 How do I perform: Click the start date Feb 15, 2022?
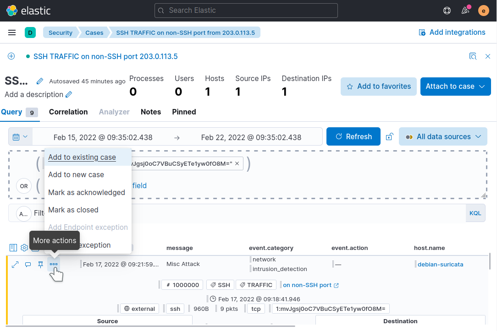click(x=103, y=137)
